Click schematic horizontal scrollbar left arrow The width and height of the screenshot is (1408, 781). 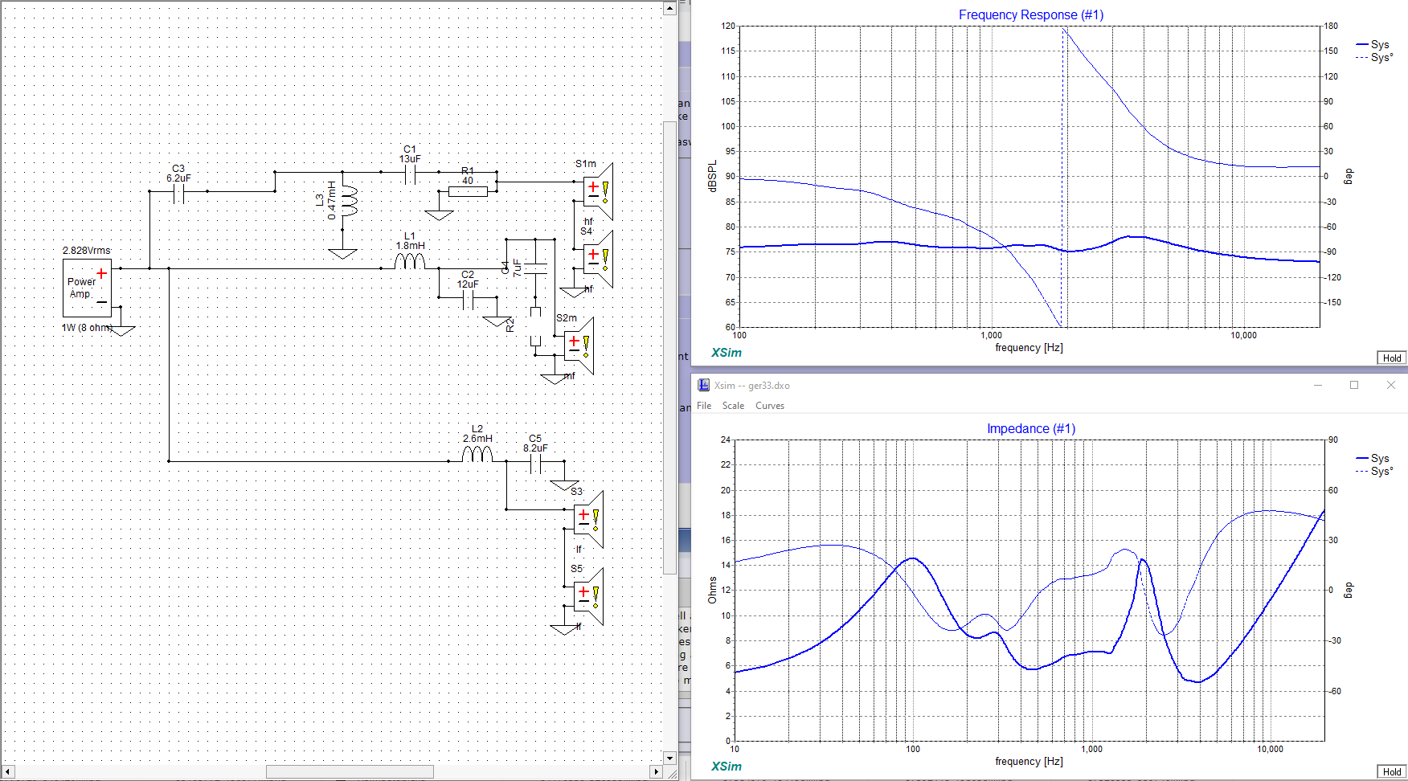(8, 771)
